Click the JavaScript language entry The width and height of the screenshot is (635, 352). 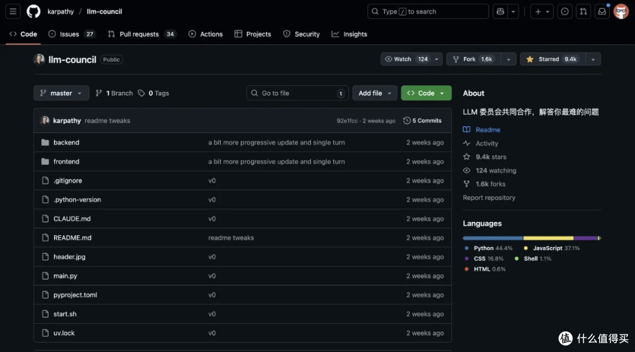point(552,248)
